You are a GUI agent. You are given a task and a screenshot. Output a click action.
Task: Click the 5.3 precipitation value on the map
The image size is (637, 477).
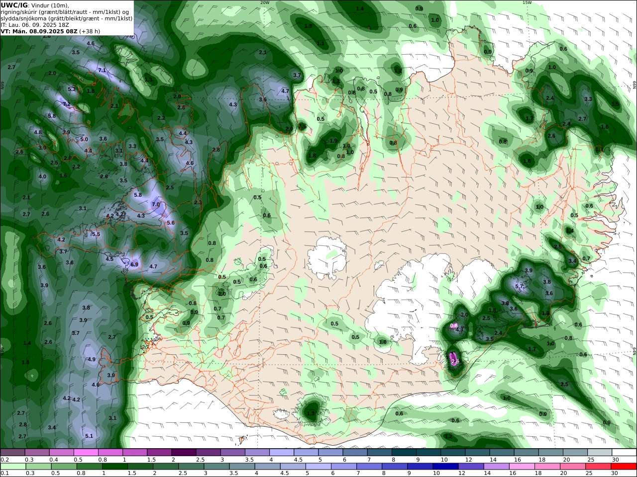click(72, 89)
